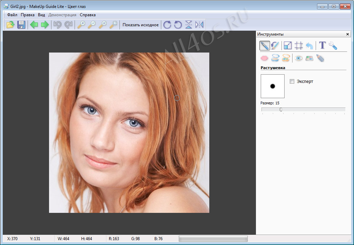Open file with the folder icon

pos(10,25)
